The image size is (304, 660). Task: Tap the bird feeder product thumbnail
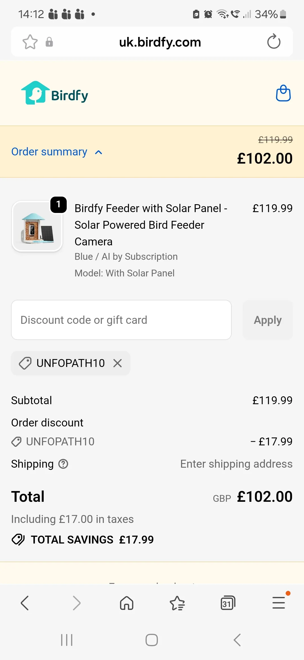(37, 226)
